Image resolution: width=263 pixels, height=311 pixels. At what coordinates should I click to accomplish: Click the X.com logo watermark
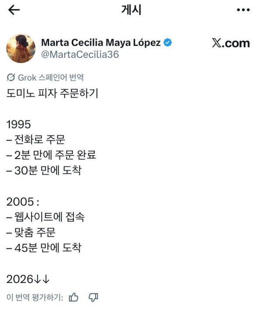click(231, 43)
